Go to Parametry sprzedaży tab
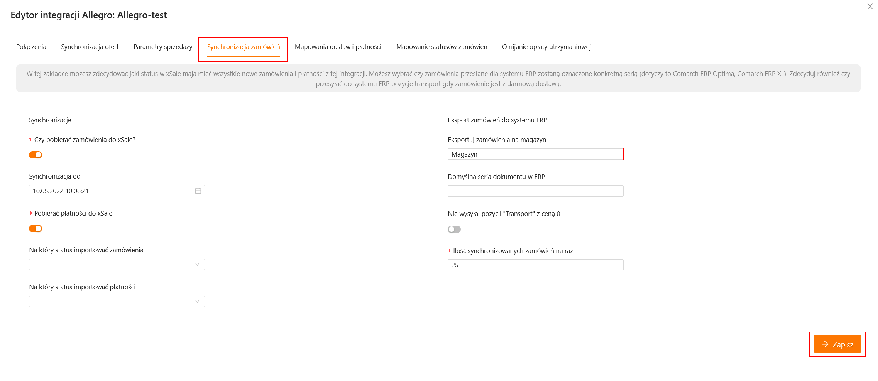The width and height of the screenshot is (878, 381). tap(163, 47)
